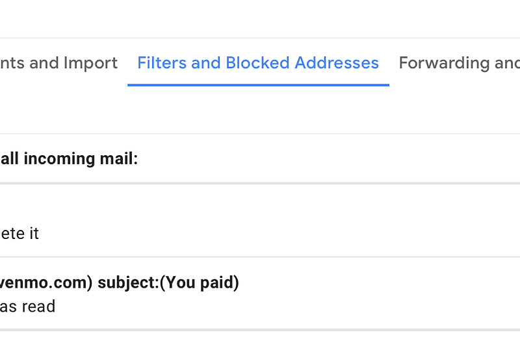This screenshot has height=363, width=520.
Task: Click the word "Import" in the tab bar
Action: pos(90,63)
